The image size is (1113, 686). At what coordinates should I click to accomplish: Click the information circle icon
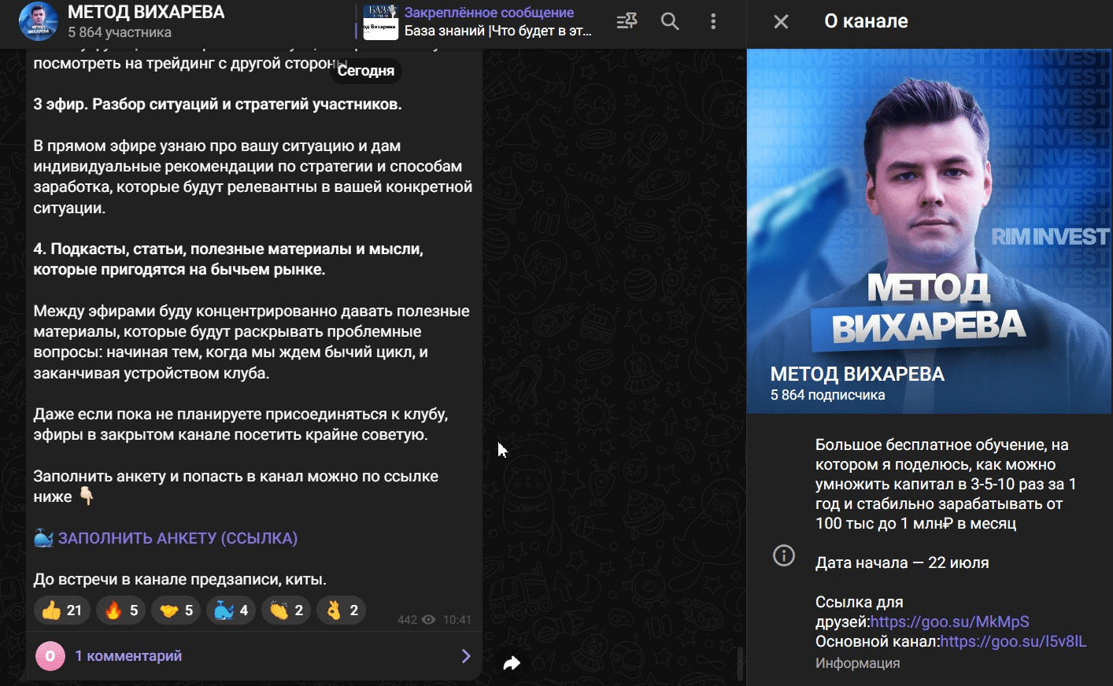[784, 555]
